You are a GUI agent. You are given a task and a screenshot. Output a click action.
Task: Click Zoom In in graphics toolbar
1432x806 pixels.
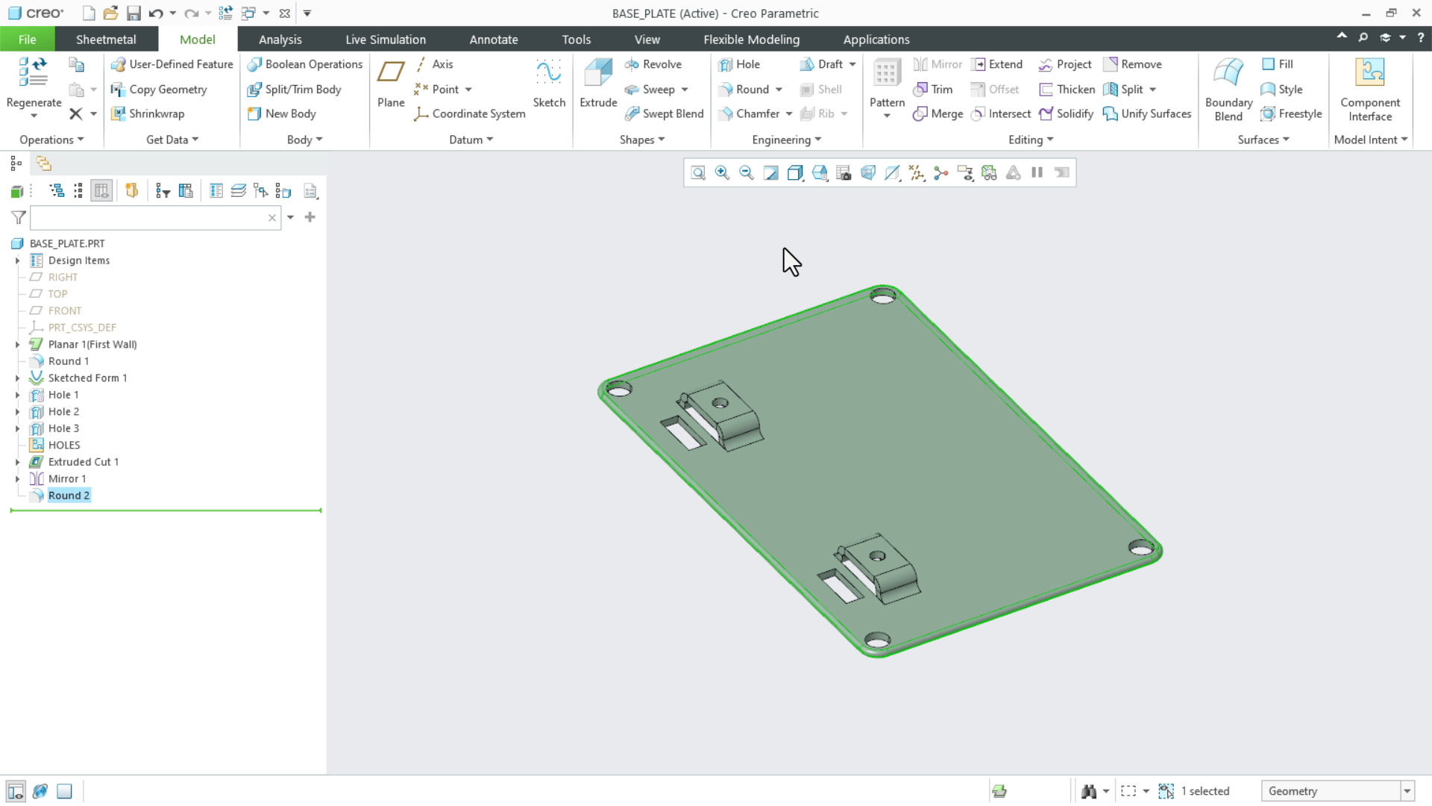[722, 173]
